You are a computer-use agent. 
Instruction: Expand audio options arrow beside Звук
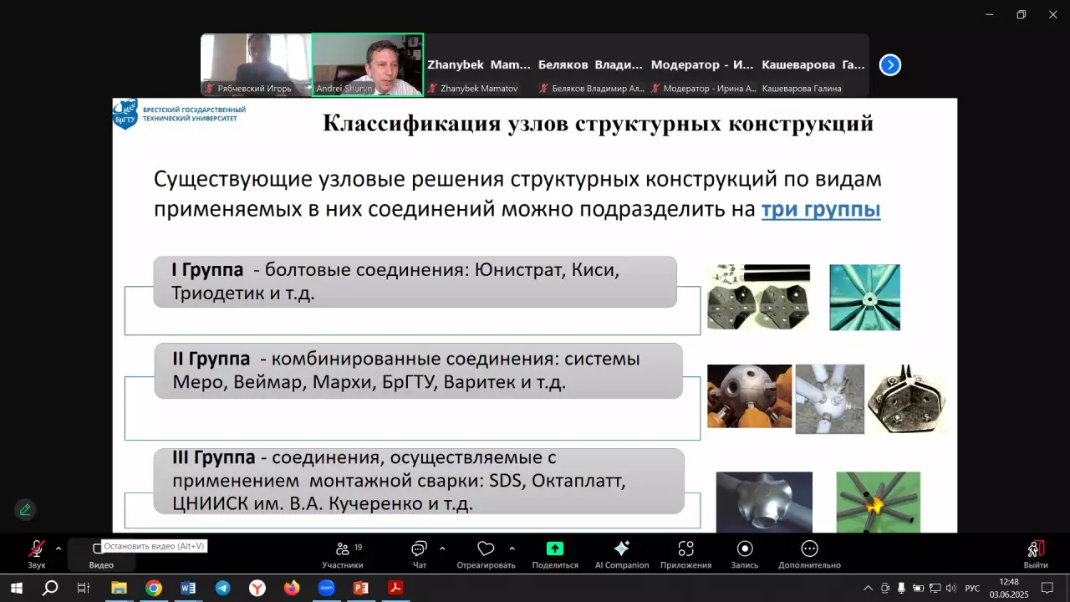(x=58, y=548)
